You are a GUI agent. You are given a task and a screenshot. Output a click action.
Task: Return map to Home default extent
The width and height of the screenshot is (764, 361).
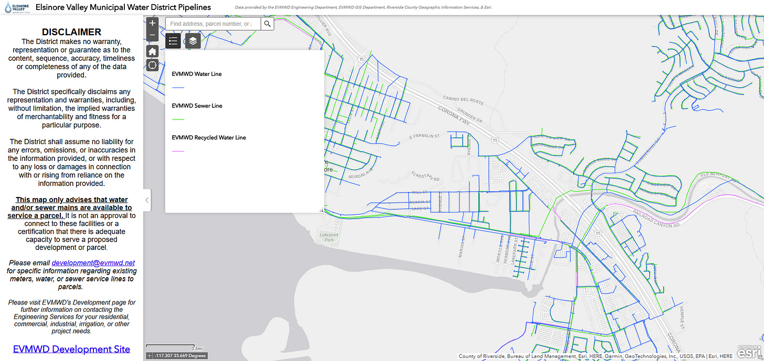152,51
